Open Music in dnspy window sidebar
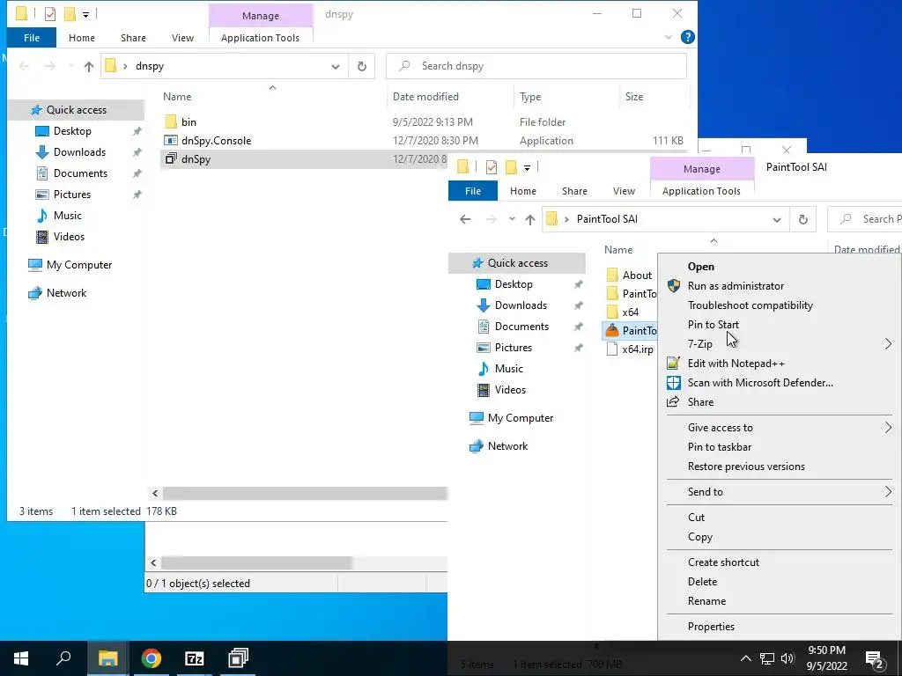The image size is (902, 676). [x=67, y=216]
